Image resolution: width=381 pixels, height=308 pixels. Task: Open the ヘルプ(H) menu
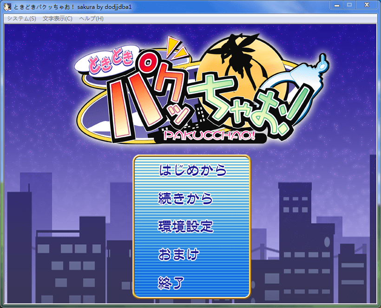(92, 19)
